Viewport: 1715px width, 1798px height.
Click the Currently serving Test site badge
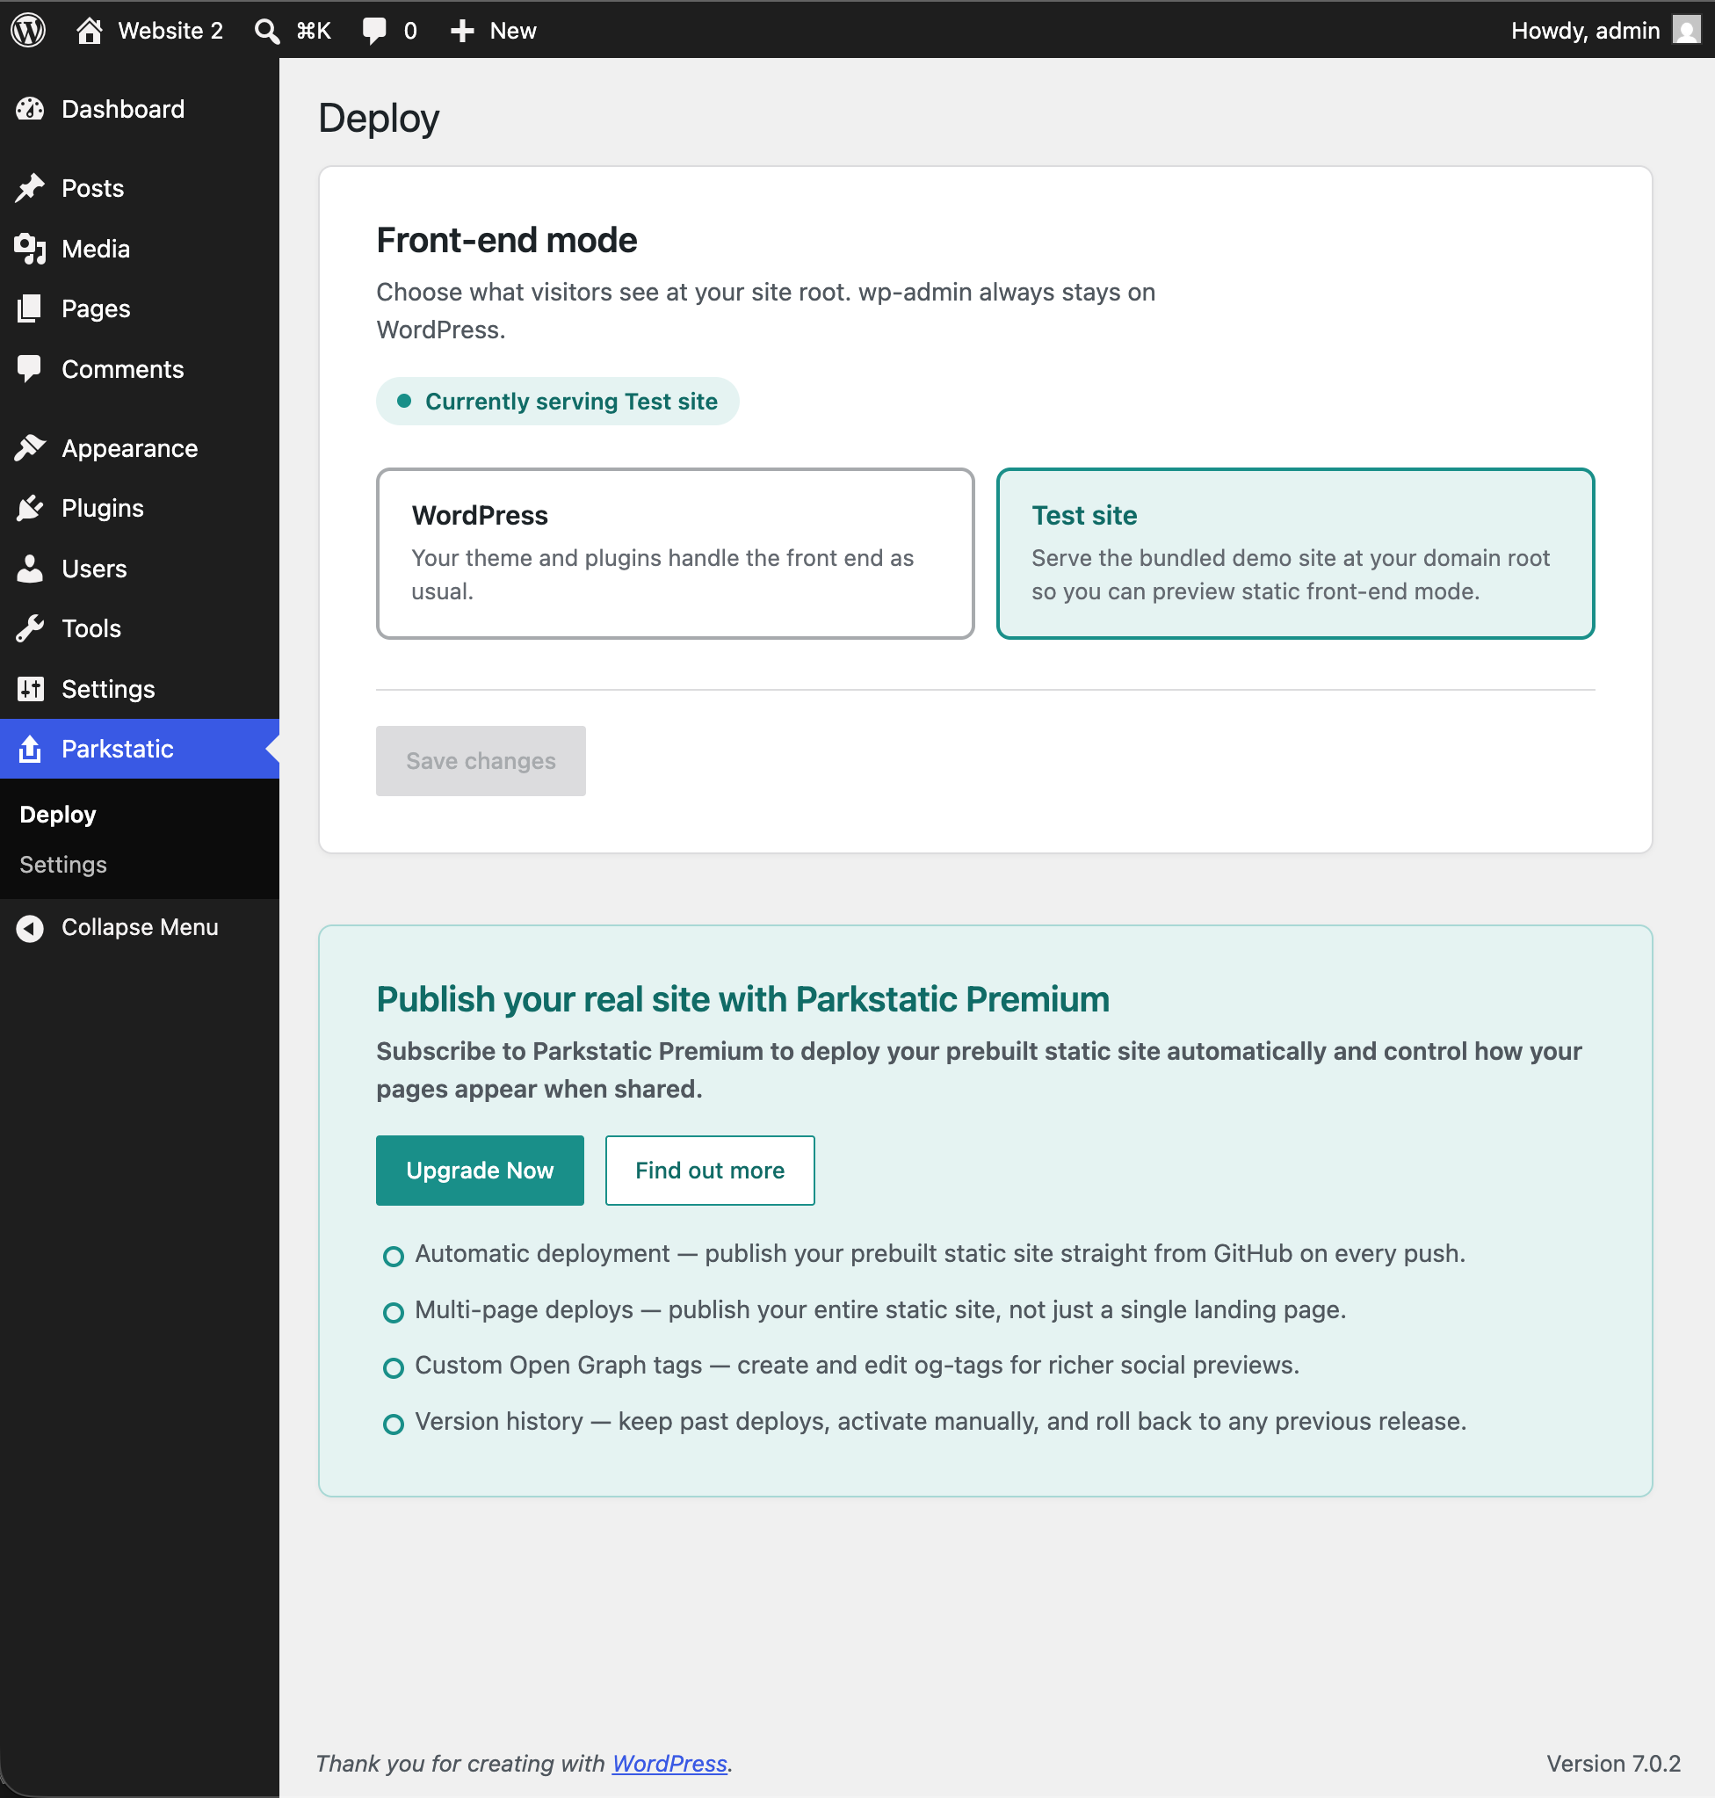click(557, 402)
